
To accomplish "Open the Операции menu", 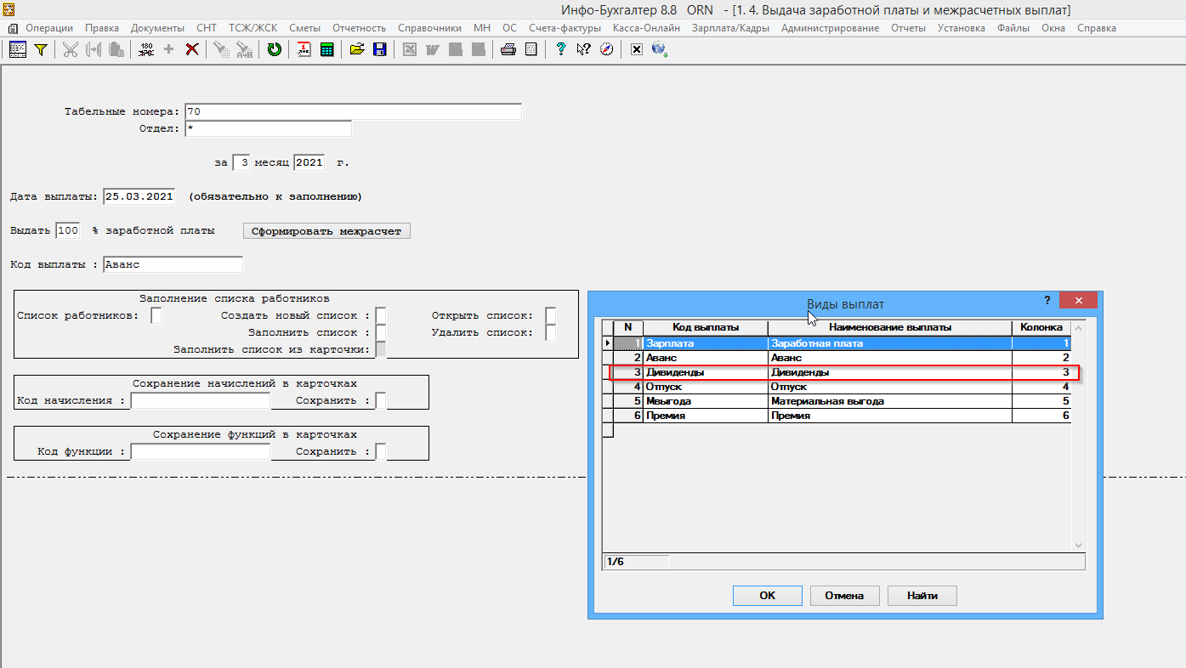I will [x=49, y=28].
